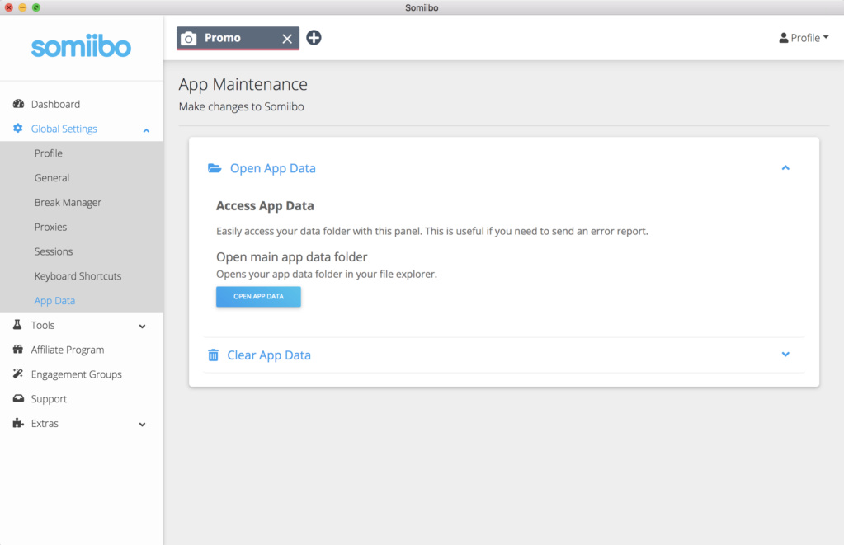Screen dimensions: 844x545
Task: Click the Profile user icon at top right
Action: click(783, 38)
